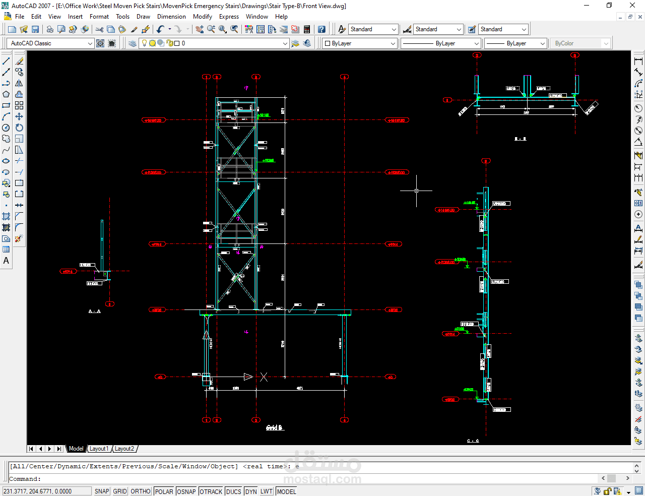Select the Copy Object modify tool
This screenshot has width=645, height=496.
(19, 72)
